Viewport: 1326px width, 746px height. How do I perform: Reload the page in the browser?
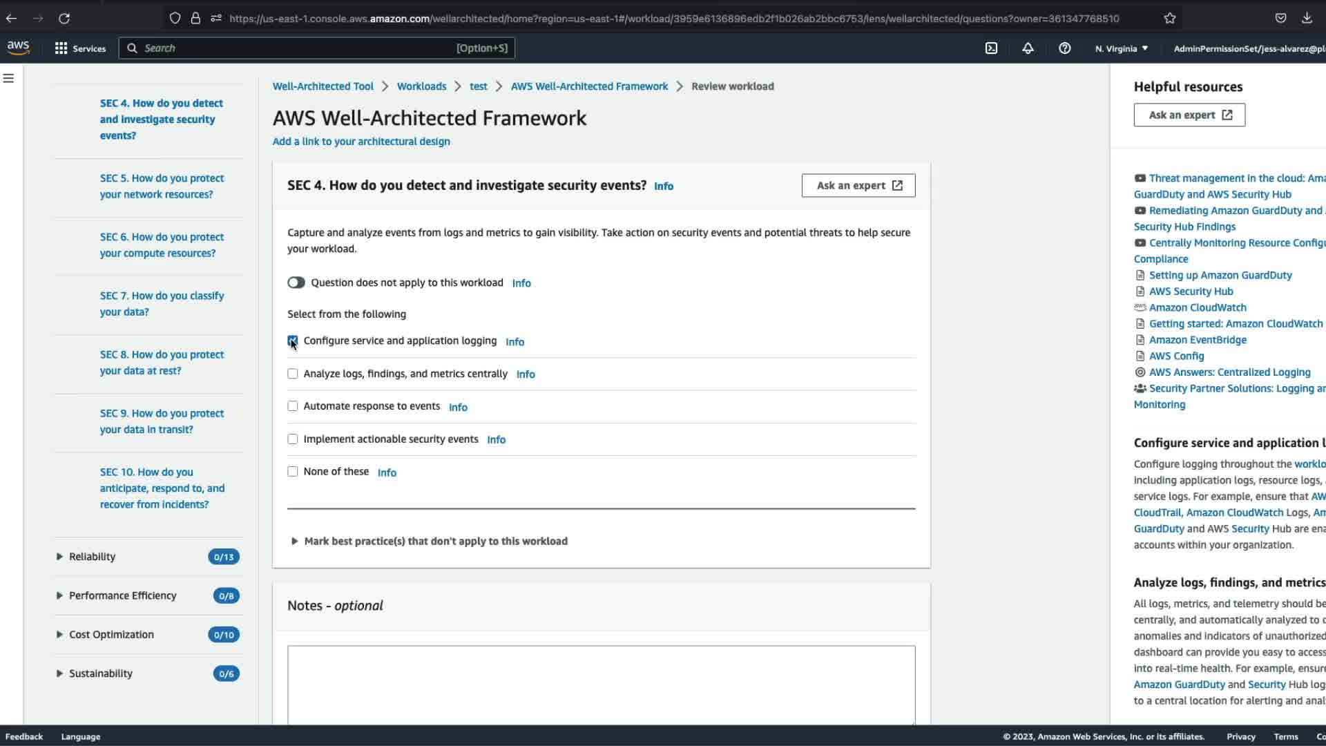click(x=64, y=19)
